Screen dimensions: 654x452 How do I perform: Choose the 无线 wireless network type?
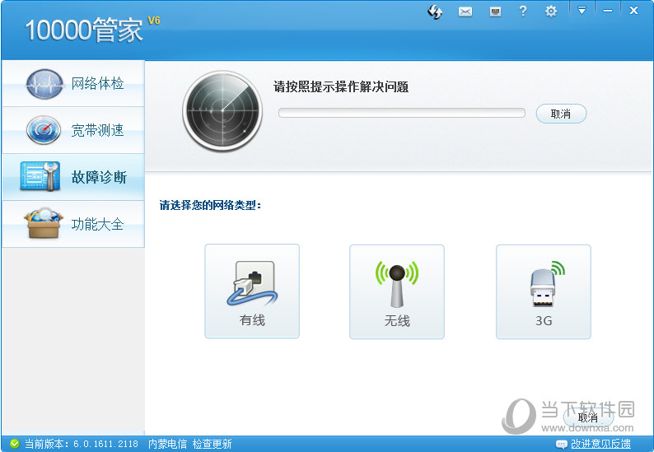[397, 291]
